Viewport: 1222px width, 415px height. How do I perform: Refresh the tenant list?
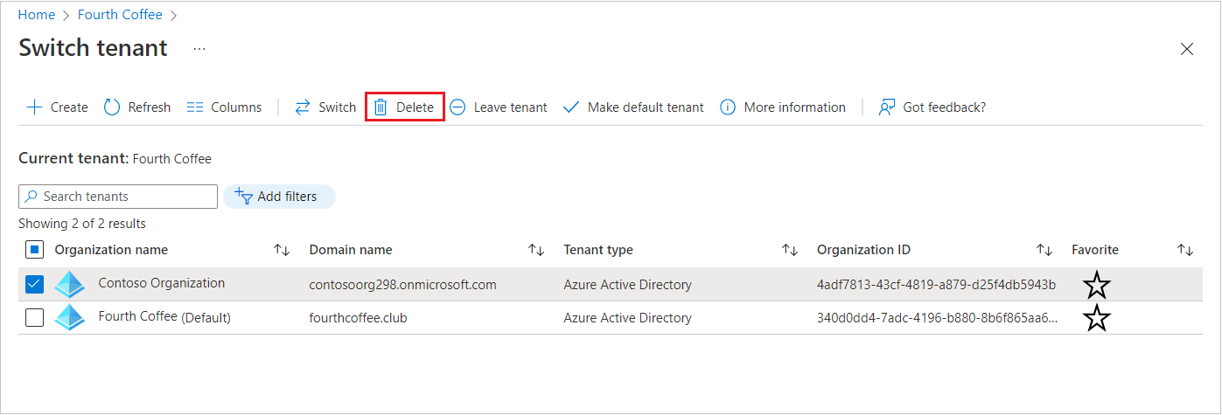(112, 107)
